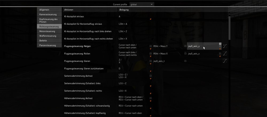
Task: Open the Motorsteuerung category
Action: click(49, 31)
